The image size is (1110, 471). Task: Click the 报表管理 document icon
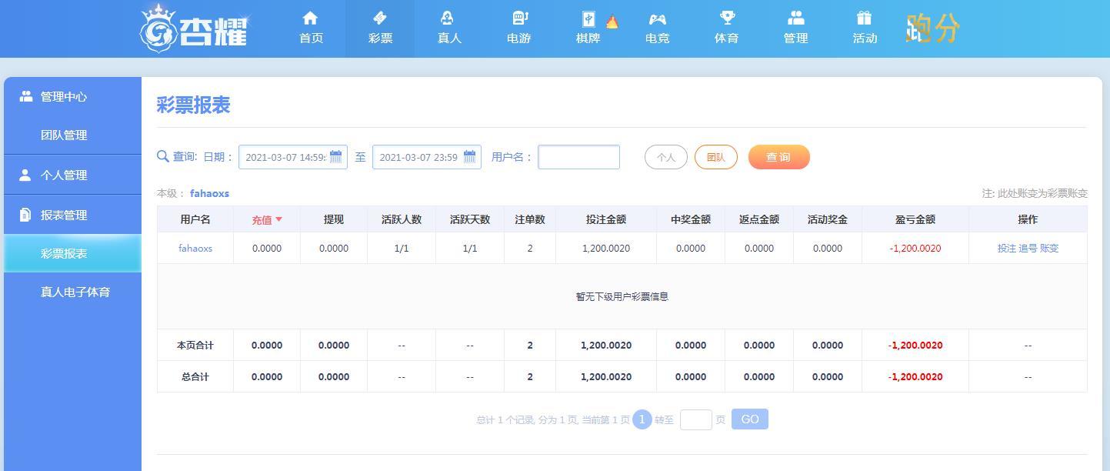click(x=25, y=215)
